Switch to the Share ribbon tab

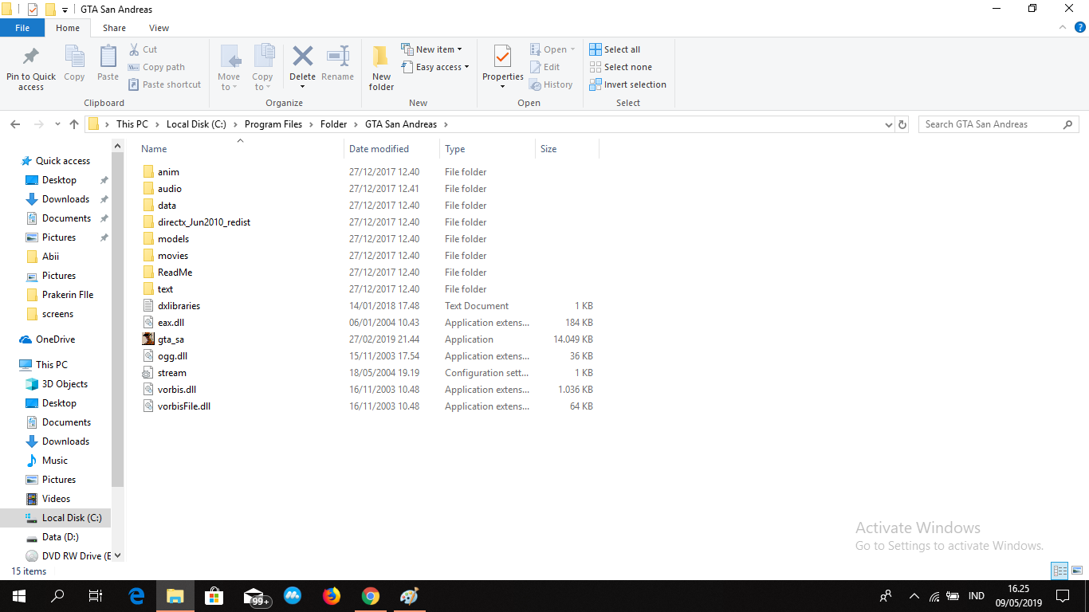tap(114, 28)
